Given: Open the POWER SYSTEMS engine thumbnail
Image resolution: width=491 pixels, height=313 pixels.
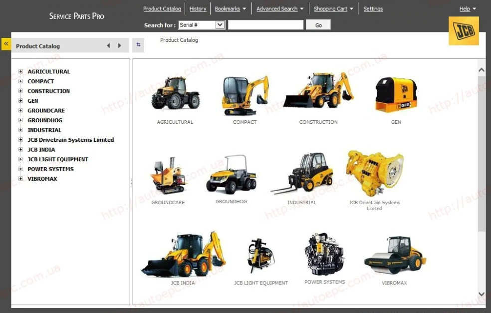Looking at the screenshot, I should 324,254.
